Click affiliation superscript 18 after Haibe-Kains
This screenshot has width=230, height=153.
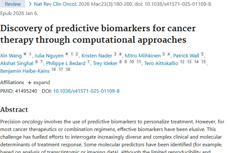[68, 70]
